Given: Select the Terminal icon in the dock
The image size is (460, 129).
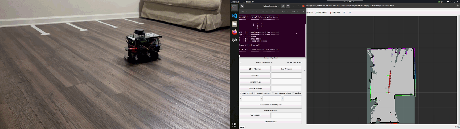Looking at the screenshot, I should (234, 7).
